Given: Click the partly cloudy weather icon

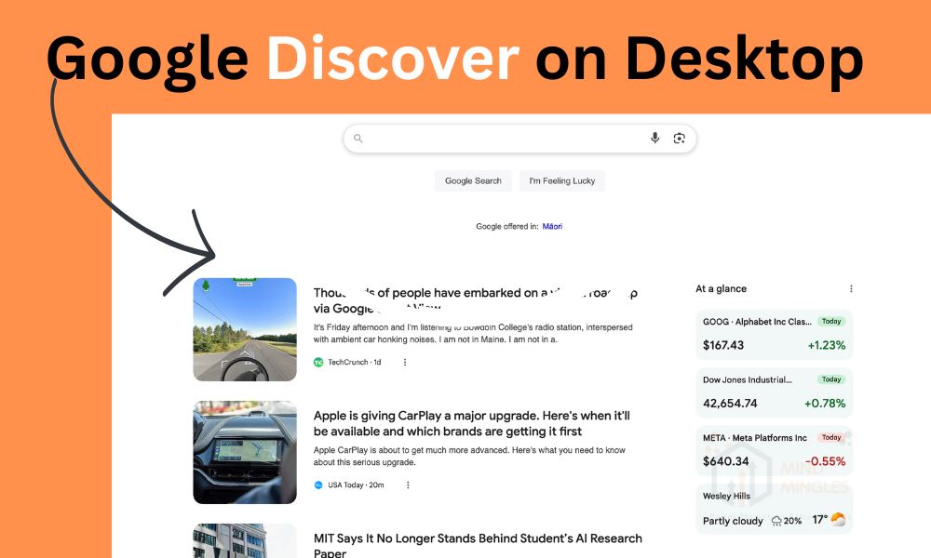Looking at the screenshot, I should click(x=839, y=520).
